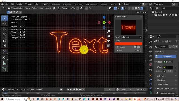Switch to wireframe viewport shading
Image resolution: width=179 pixels, height=101 pixels.
(133, 8)
